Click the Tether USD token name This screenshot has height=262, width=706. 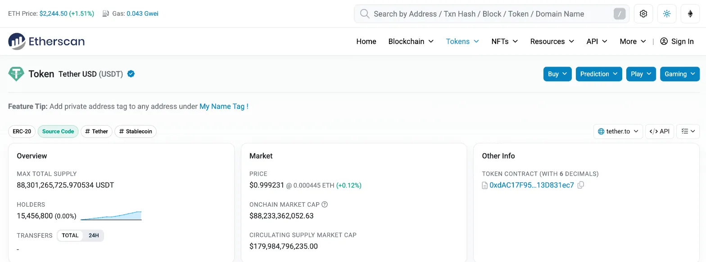pos(77,74)
